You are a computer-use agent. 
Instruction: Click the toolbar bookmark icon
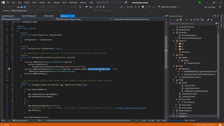(x=143, y=7)
